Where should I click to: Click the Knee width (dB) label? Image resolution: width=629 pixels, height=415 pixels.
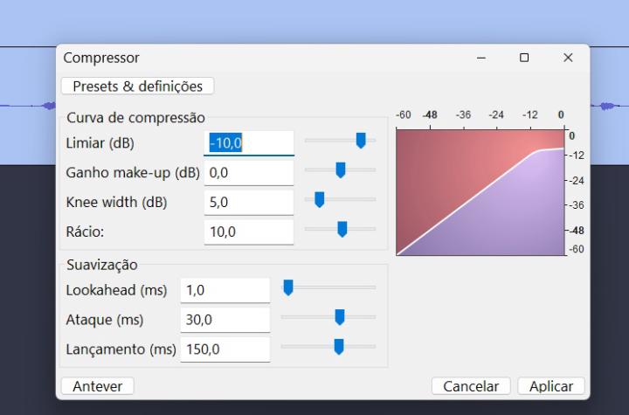pyautogui.click(x=116, y=202)
